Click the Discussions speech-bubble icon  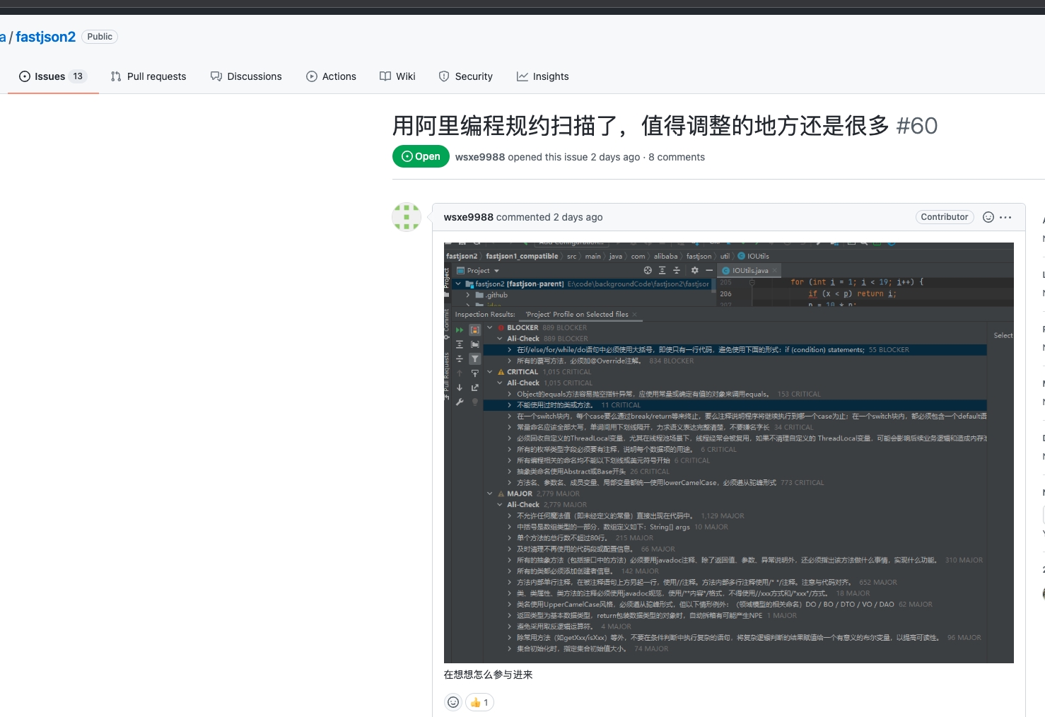(x=216, y=76)
